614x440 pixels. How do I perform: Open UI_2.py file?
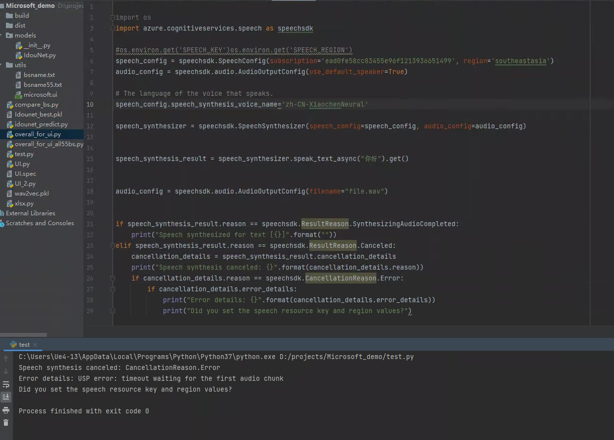(25, 183)
